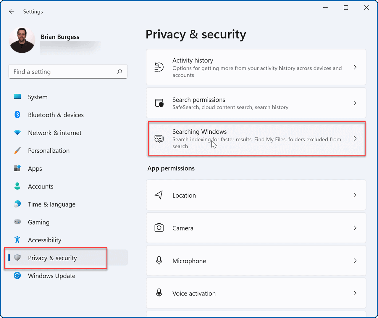Expand Activity history via its chevron
The width and height of the screenshot is (378, 318).
355,67
